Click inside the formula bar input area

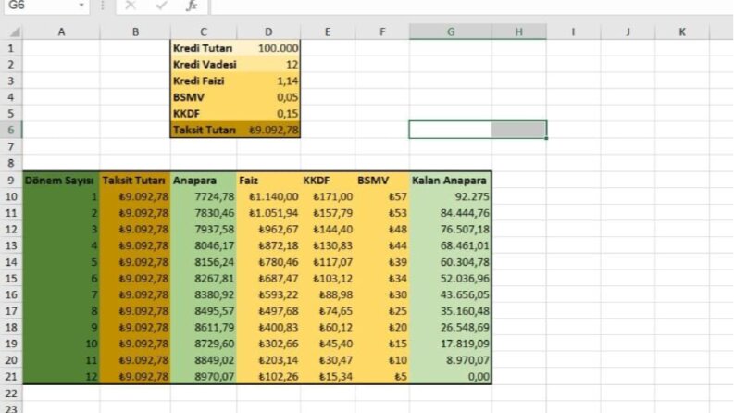[470, 6]
